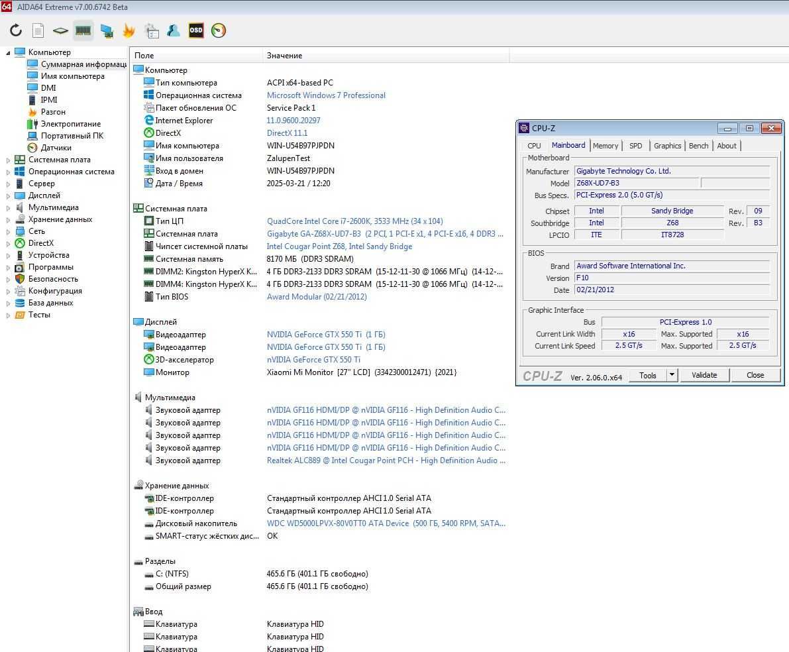Click the Поле column header
This screenshot has width=789, height=652.
tap(196, 56)
